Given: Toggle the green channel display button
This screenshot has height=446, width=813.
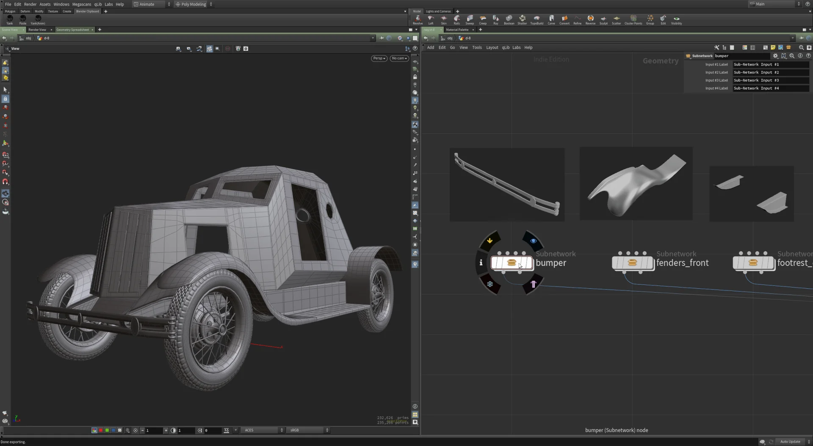Looking at the screenshot, I should pyautogui.click(x=107, y=430).
